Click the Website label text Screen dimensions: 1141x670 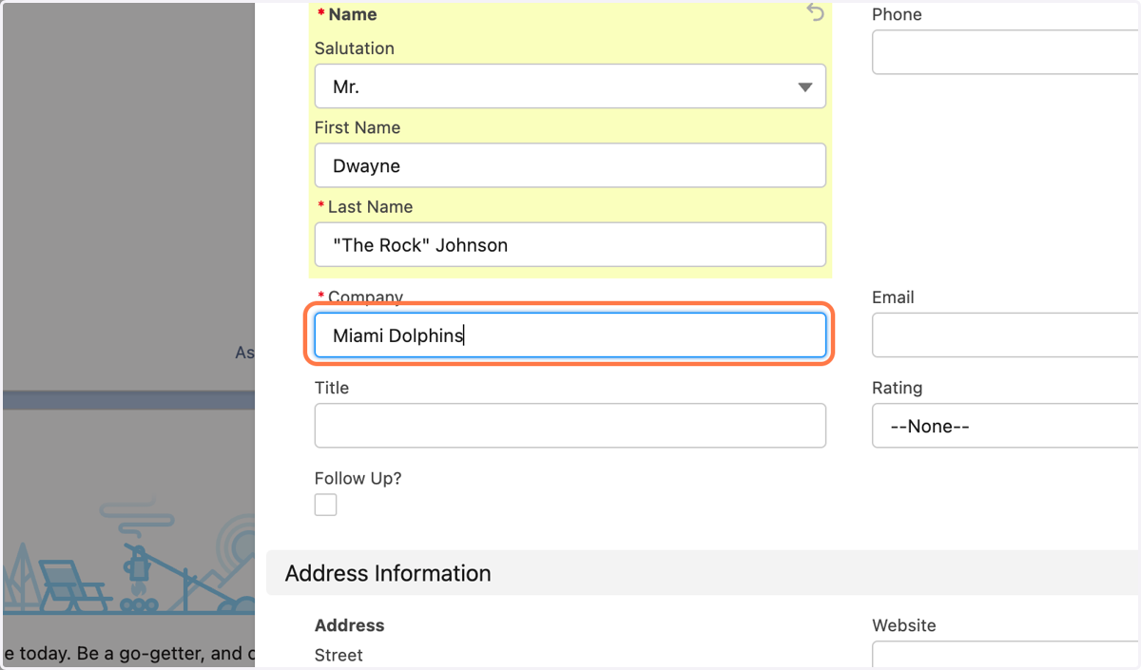pos(903,625)
